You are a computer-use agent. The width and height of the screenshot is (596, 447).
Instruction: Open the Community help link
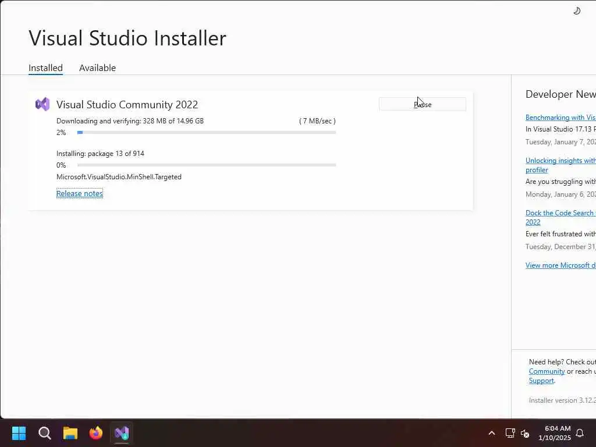click(x=547, y=371)
